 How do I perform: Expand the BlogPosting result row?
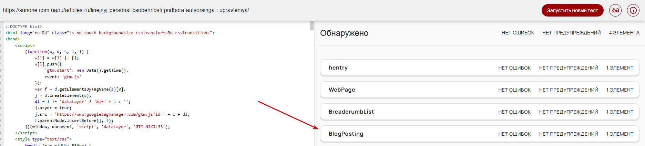[480, 134]
